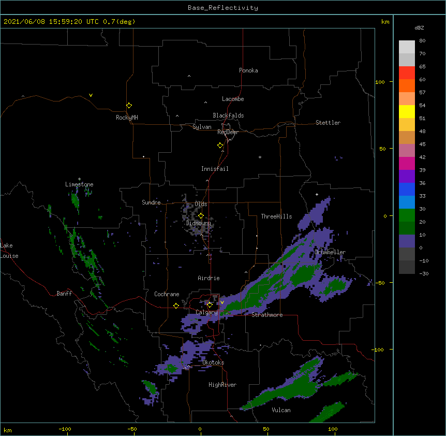The height and width of the screenshot is (436, 446).
Task: Select the 39 dBZ magenta swatch in legend
Action: (407, 163)
